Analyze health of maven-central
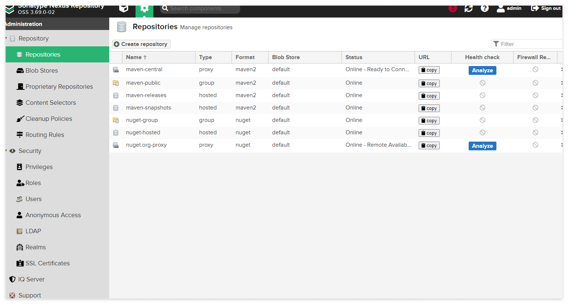Image resolution: width=568 pixels, height=304 pixels. pos(482,70)
